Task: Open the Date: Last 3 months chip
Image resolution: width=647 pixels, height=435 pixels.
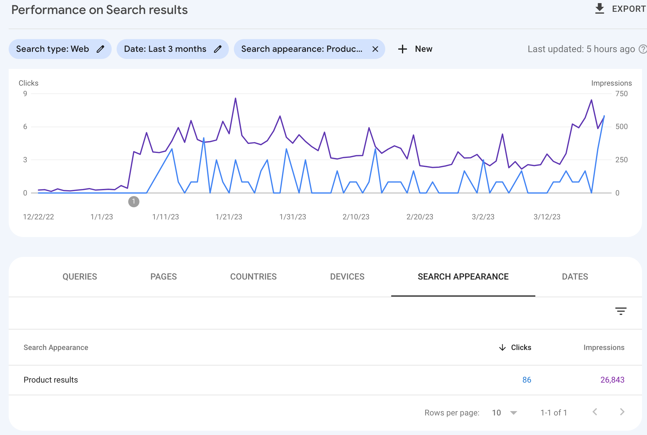Action: point(165,49)
